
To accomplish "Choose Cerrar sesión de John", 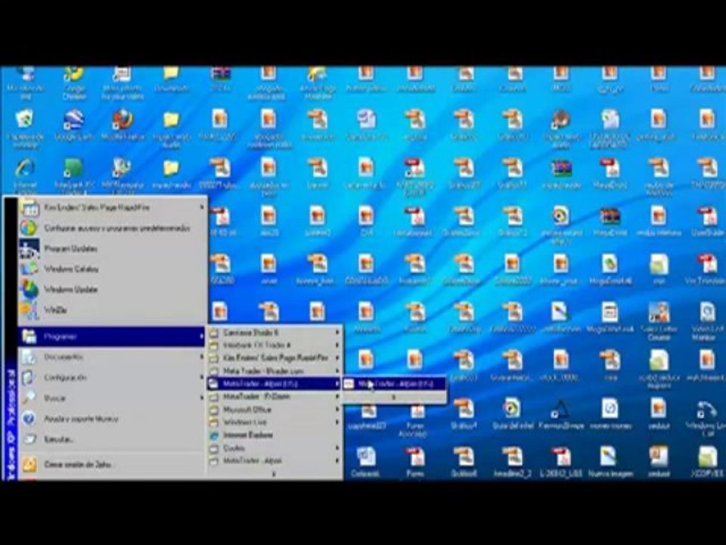I will [x=112, y=464].
